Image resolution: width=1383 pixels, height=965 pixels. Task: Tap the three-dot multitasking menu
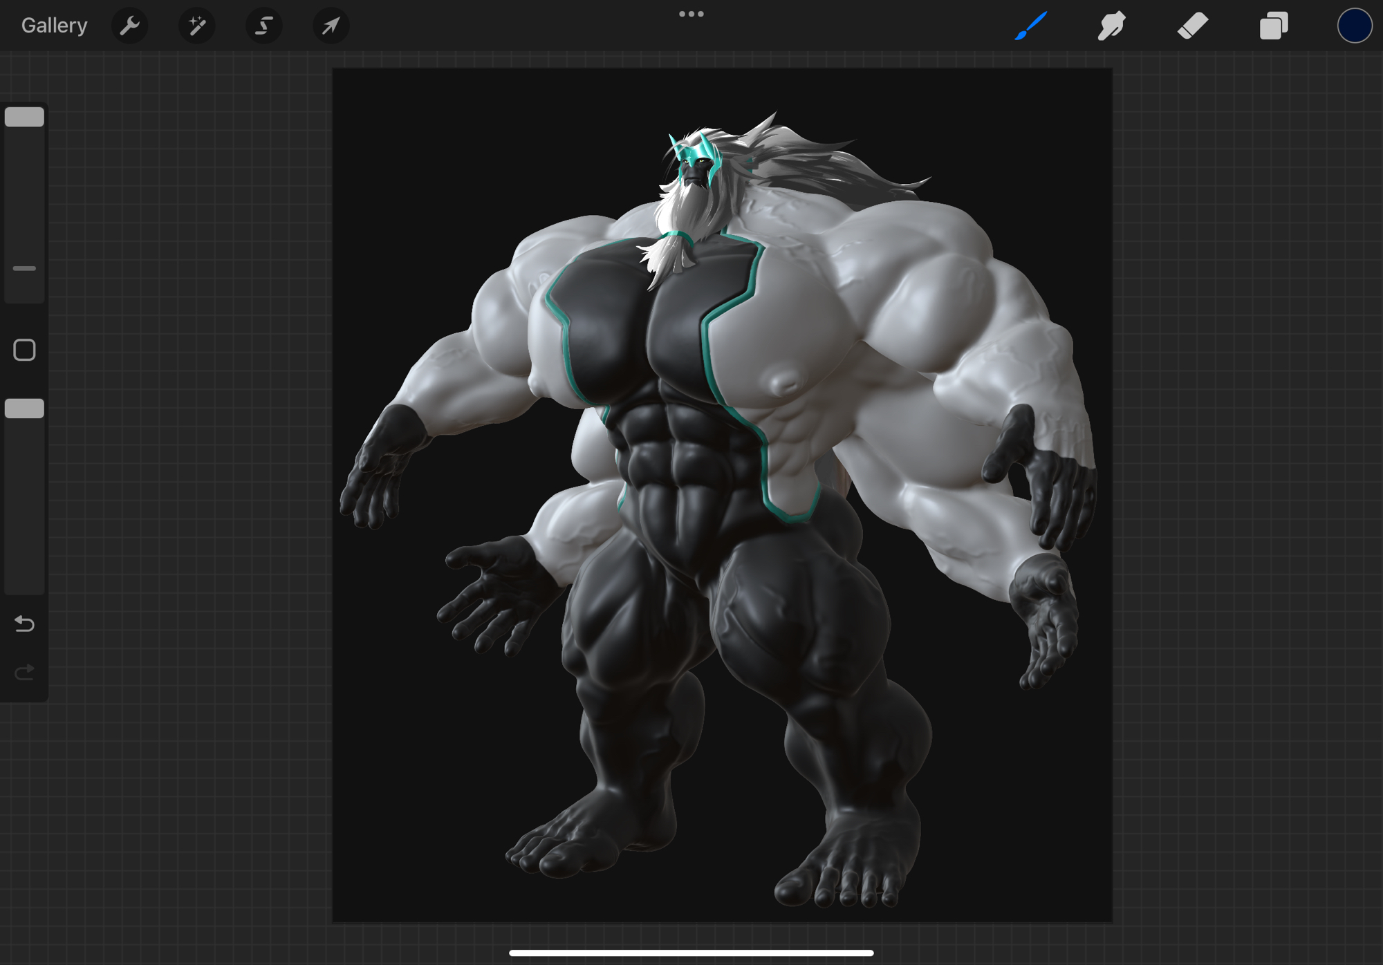tap(691, 14)
